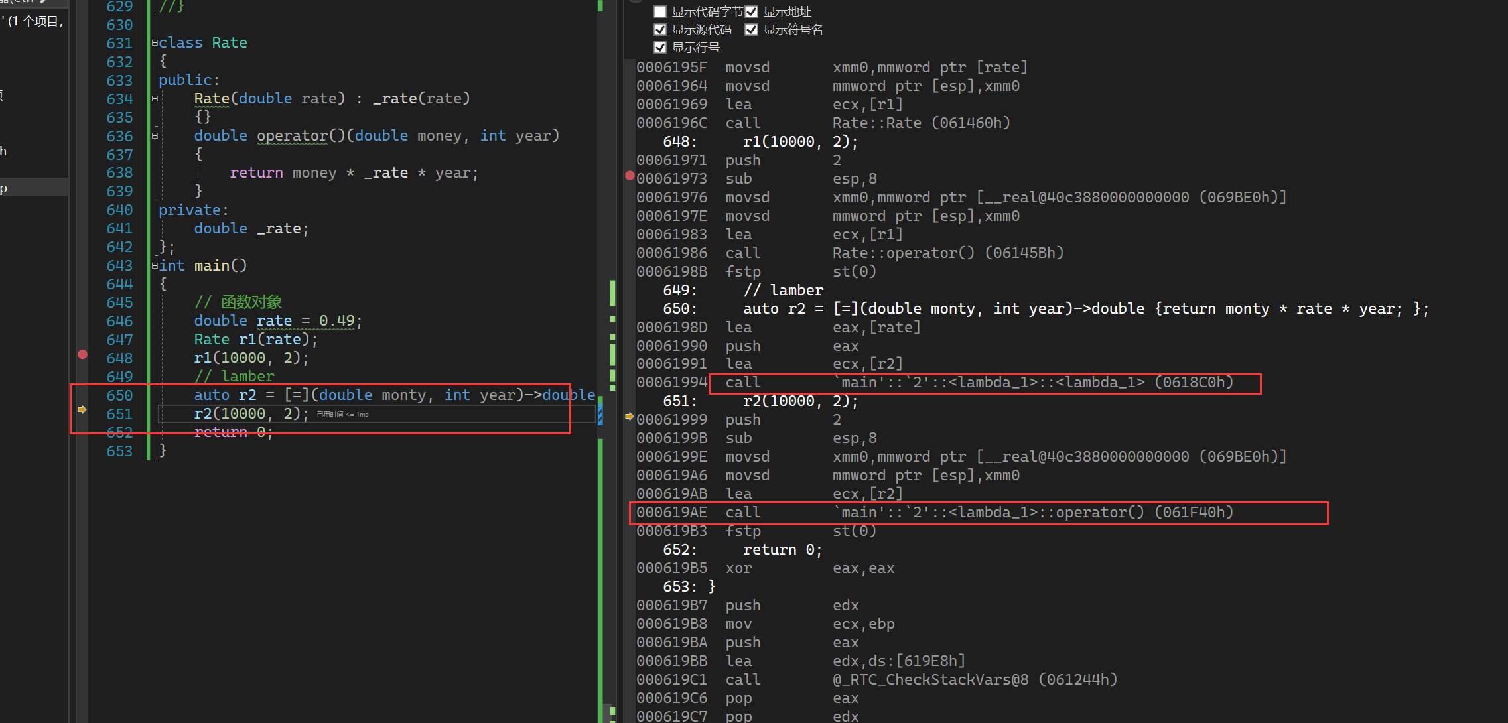Viewport: 1508px width, 723px height.
Task: Click the '(1 个项目,' text in left panel
Action: point(35,21)
